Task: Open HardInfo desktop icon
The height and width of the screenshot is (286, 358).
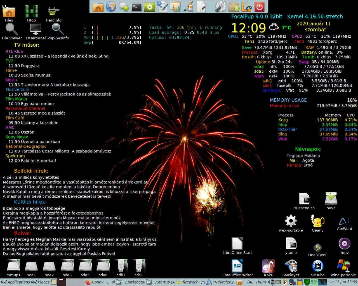Action: (x=54, y=13)
